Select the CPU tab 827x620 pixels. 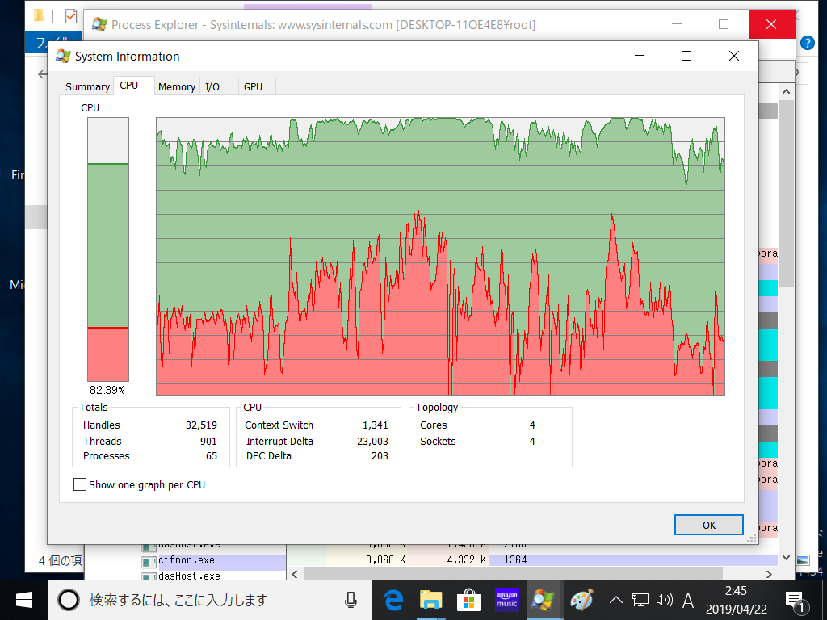pos(129,86)
